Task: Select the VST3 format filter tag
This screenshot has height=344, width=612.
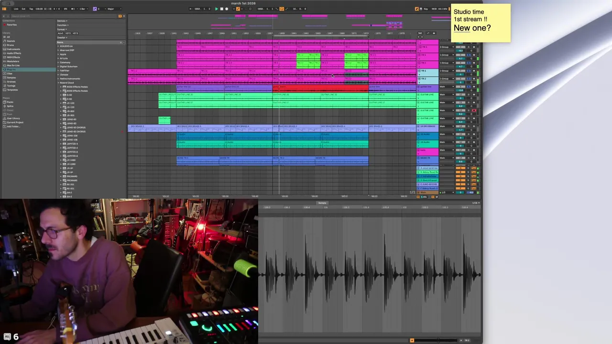Action: (76, 33)
